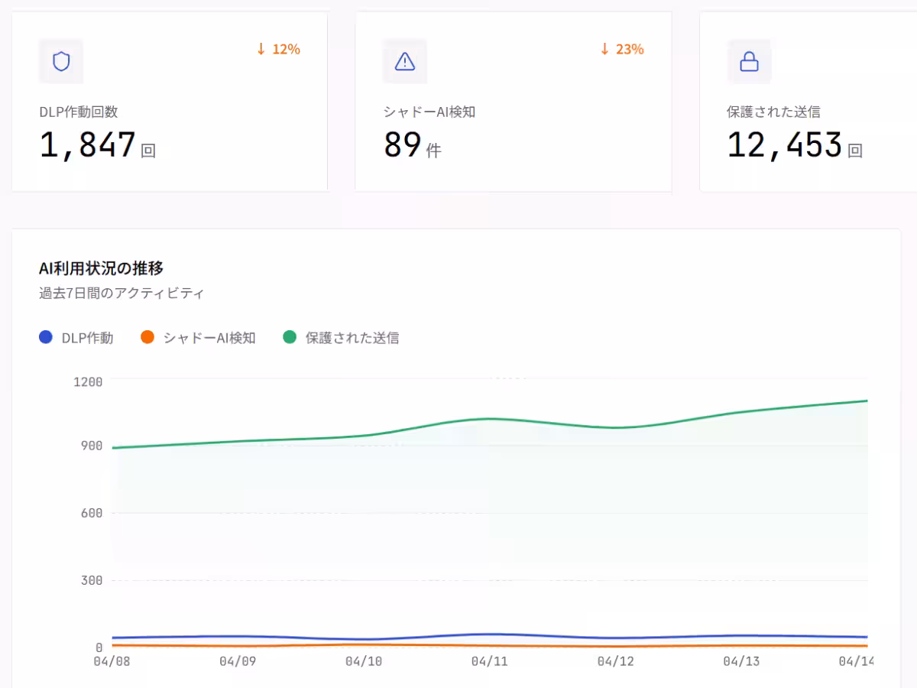The width and height of the screenshot is (917, 688).
Task: Toggle the DLP作動 series via legend text
Action: [87, 338]
